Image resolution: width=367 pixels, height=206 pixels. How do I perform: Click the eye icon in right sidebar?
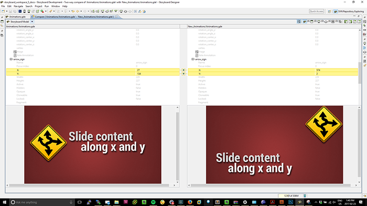point(365,30)
